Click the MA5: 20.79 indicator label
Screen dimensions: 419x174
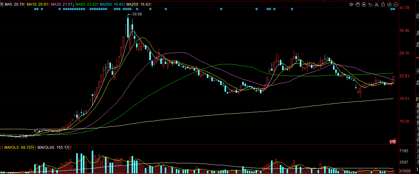(x=15, y=4)
